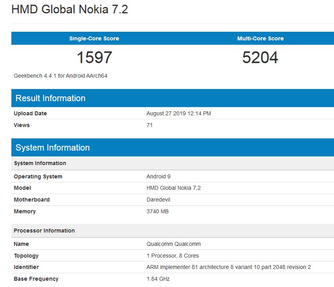Select the Qualcomm Qualcomm processor name
The height and width of the screenshot is (287, 334).
coord(174,244)
